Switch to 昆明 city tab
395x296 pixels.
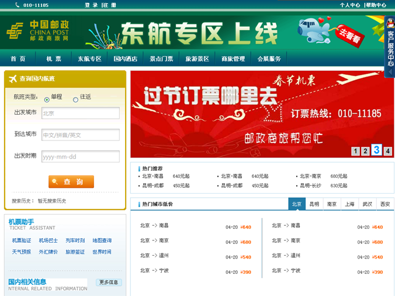coord(314,204)
